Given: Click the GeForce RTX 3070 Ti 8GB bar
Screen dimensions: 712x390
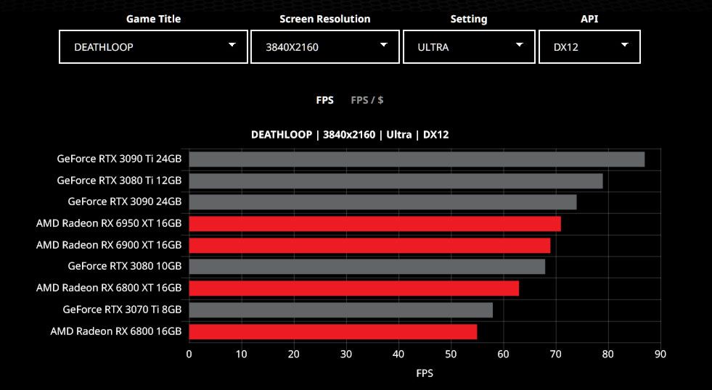Looking at the screenshot, I should coord(340,310).
